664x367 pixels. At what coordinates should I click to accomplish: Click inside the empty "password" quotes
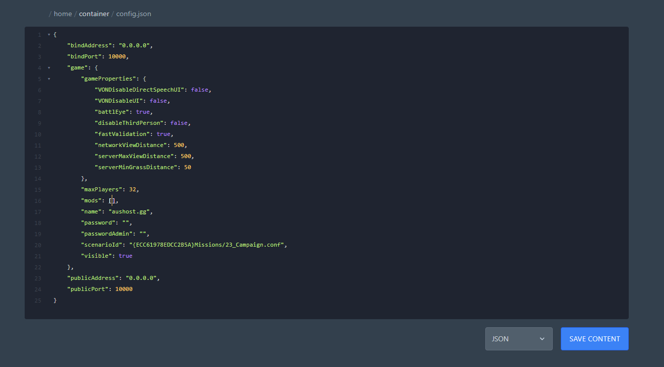[x=125, y=223]
